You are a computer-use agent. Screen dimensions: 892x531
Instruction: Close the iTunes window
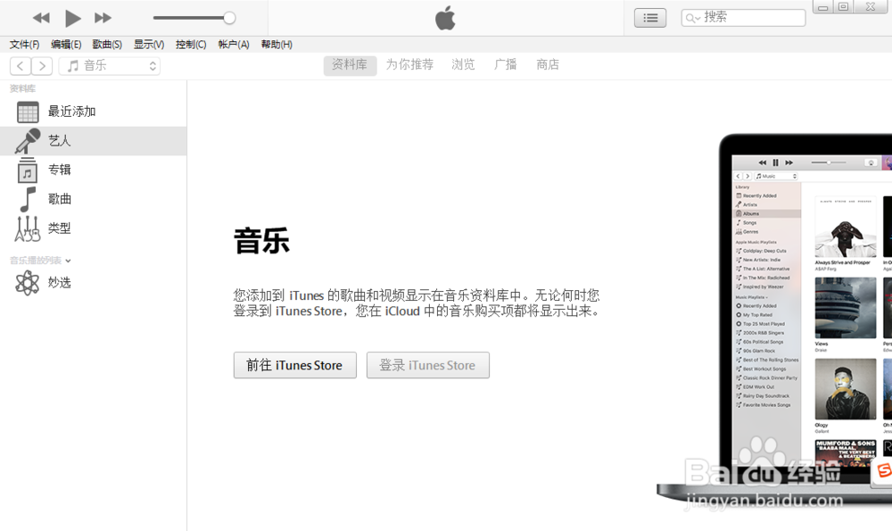[871, 7]
